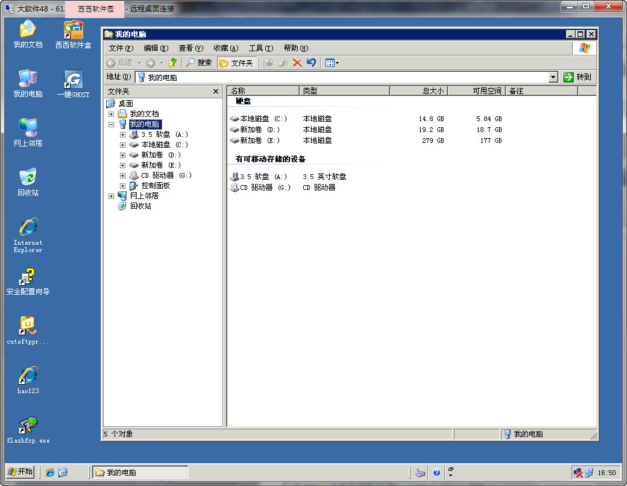Click hao123 desktop shortcut
The height and width of the screenshot is (486, 627).
pyautogui.click(x=28, y=380)
